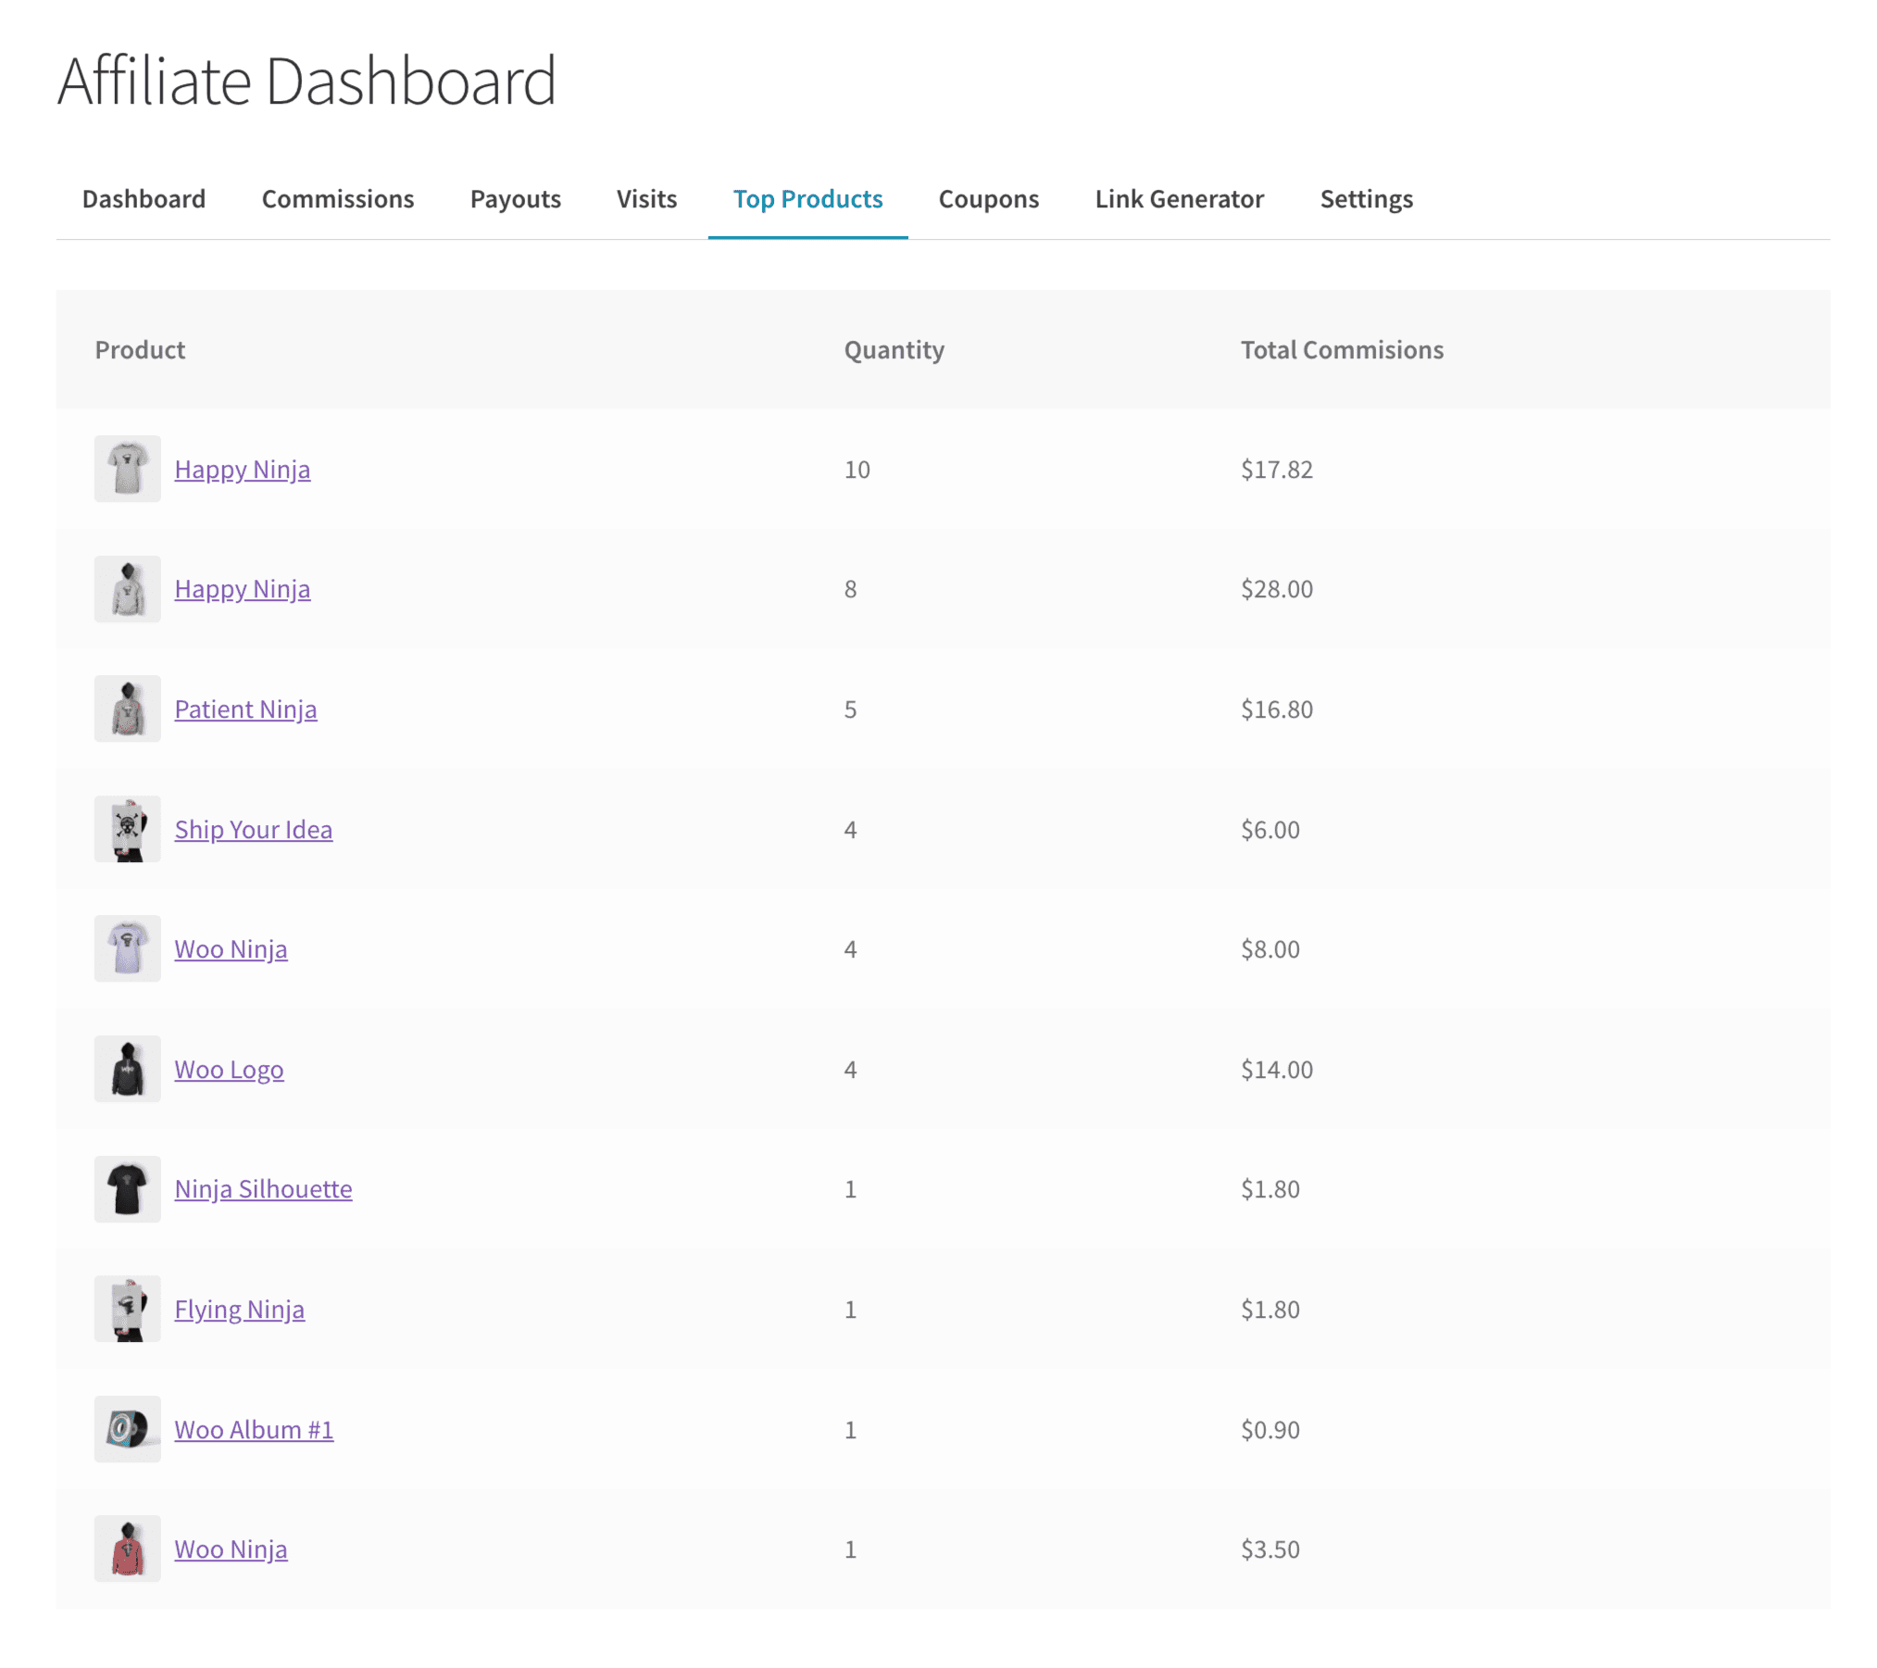1877x1668 pixels.
Task: Click the Ship Your Idea poster thumbnail
Action: (127, 829)
